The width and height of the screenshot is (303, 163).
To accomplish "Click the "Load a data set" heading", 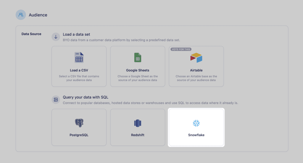I will [x=77, y=35].
